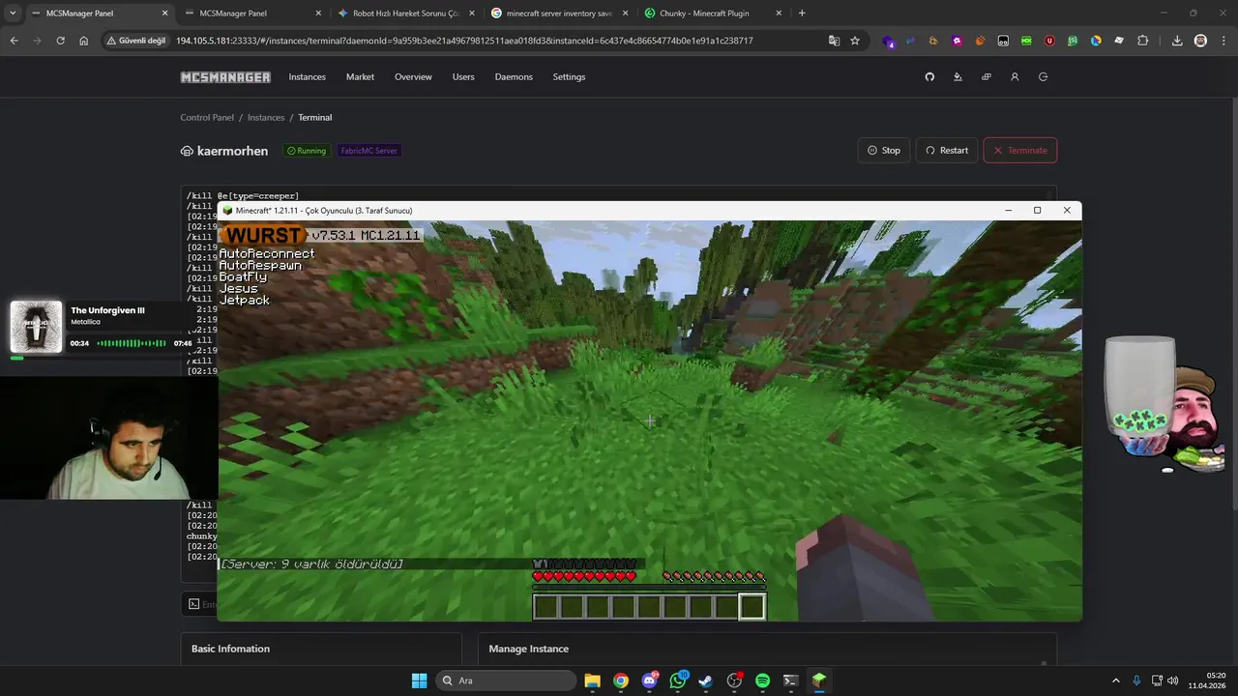Open the user profile icon in MCSManager header
The width and height of the screenshot is (1238, 696).
1015,76
